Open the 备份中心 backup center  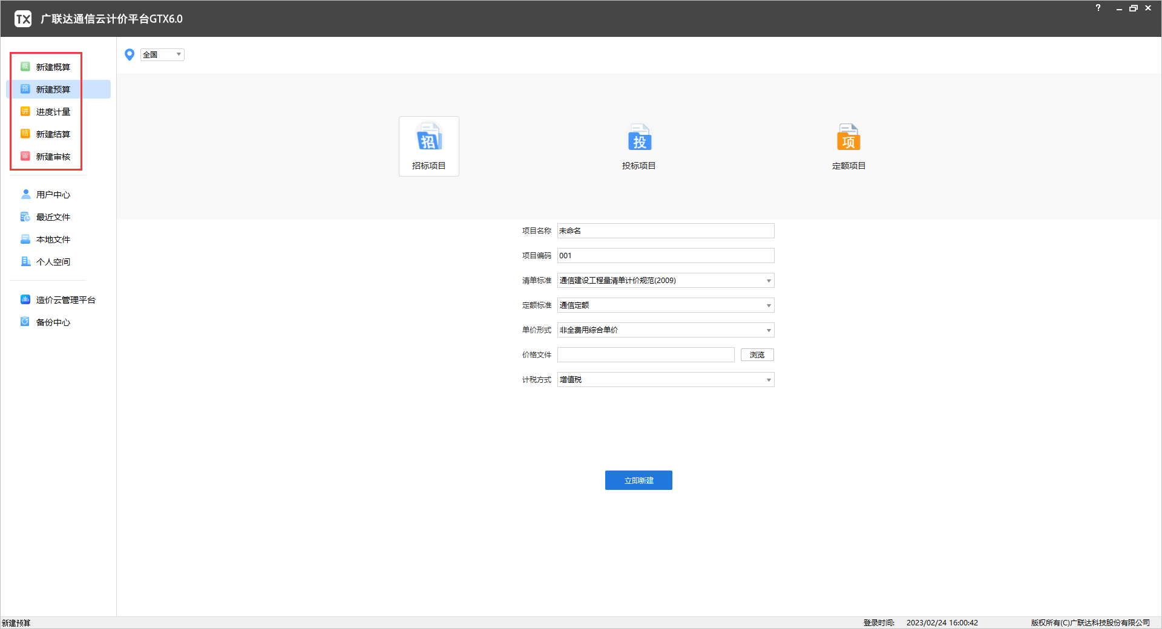[x=53, y=322]
